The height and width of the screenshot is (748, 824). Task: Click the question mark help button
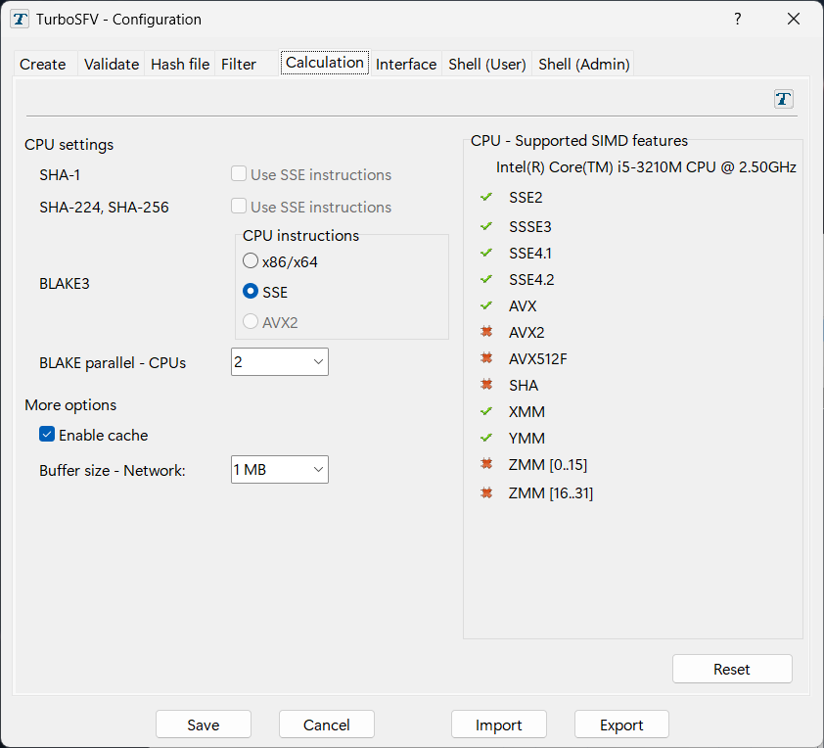click(x=737, y=20)
